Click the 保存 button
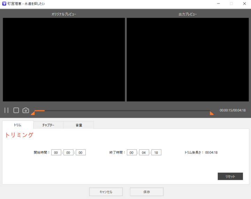This screenshot has width=251, height=199. pos(147,192)
